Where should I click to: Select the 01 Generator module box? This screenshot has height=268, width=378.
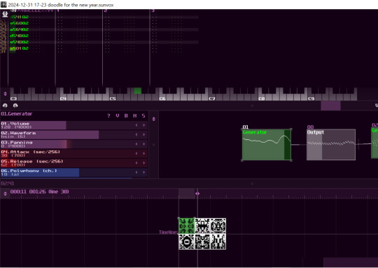pos(267,145)
